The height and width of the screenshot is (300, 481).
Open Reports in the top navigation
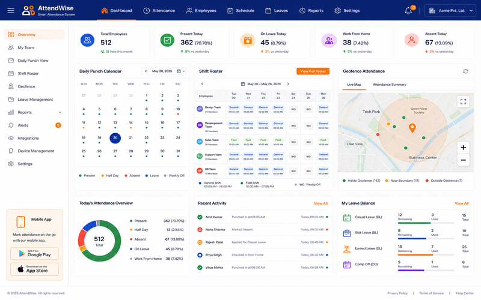[311, 11]
